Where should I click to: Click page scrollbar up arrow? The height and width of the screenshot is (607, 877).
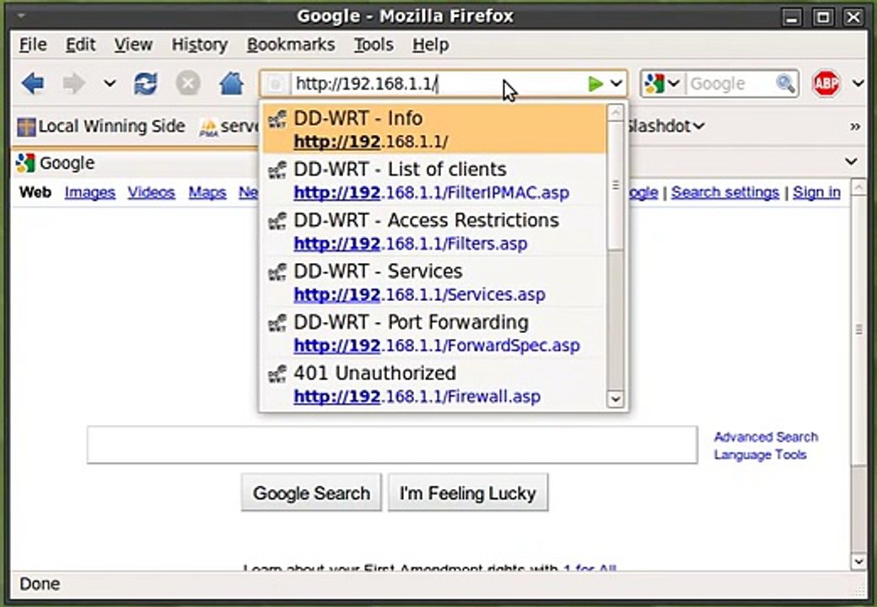[x=858, y=186]
